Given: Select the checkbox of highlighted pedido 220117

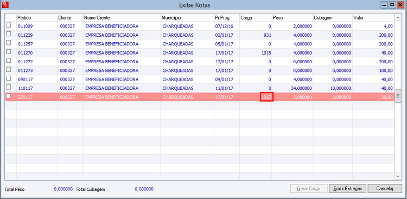Looking at the screenshot, I should pos(9,96).
